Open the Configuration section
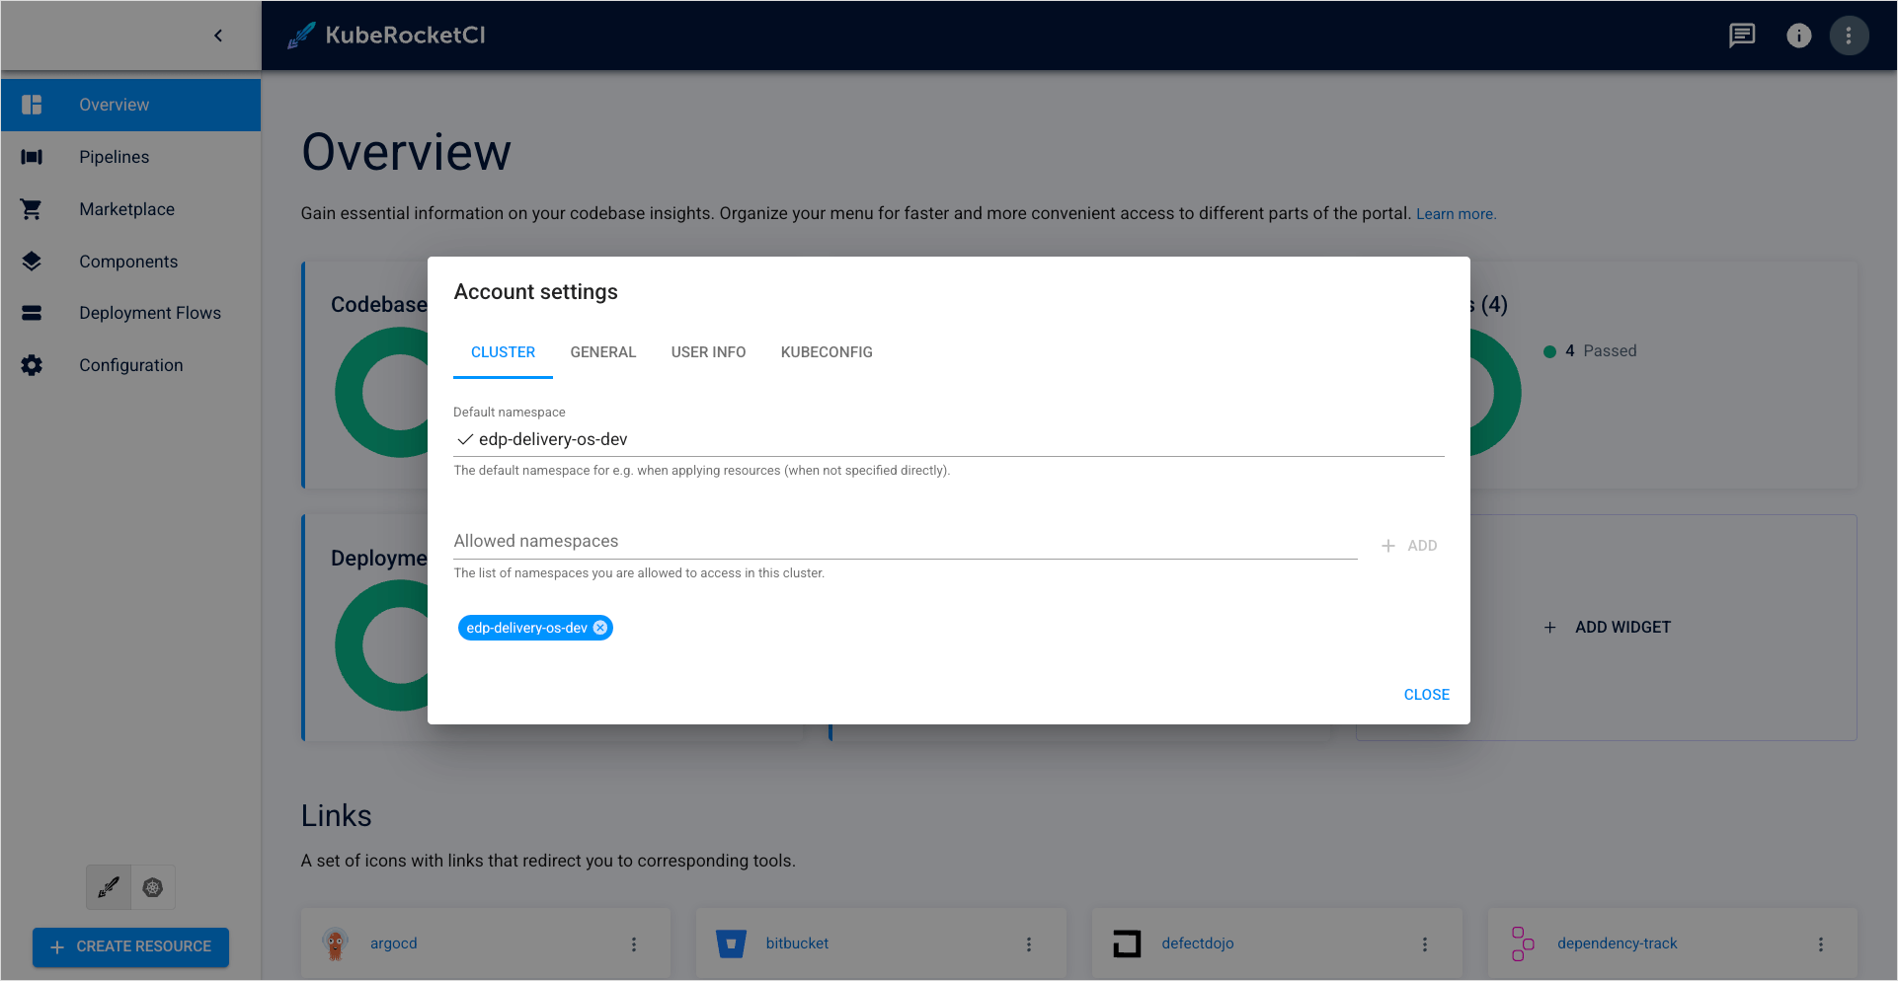The image size is (1898, 981). pos(130,365)
